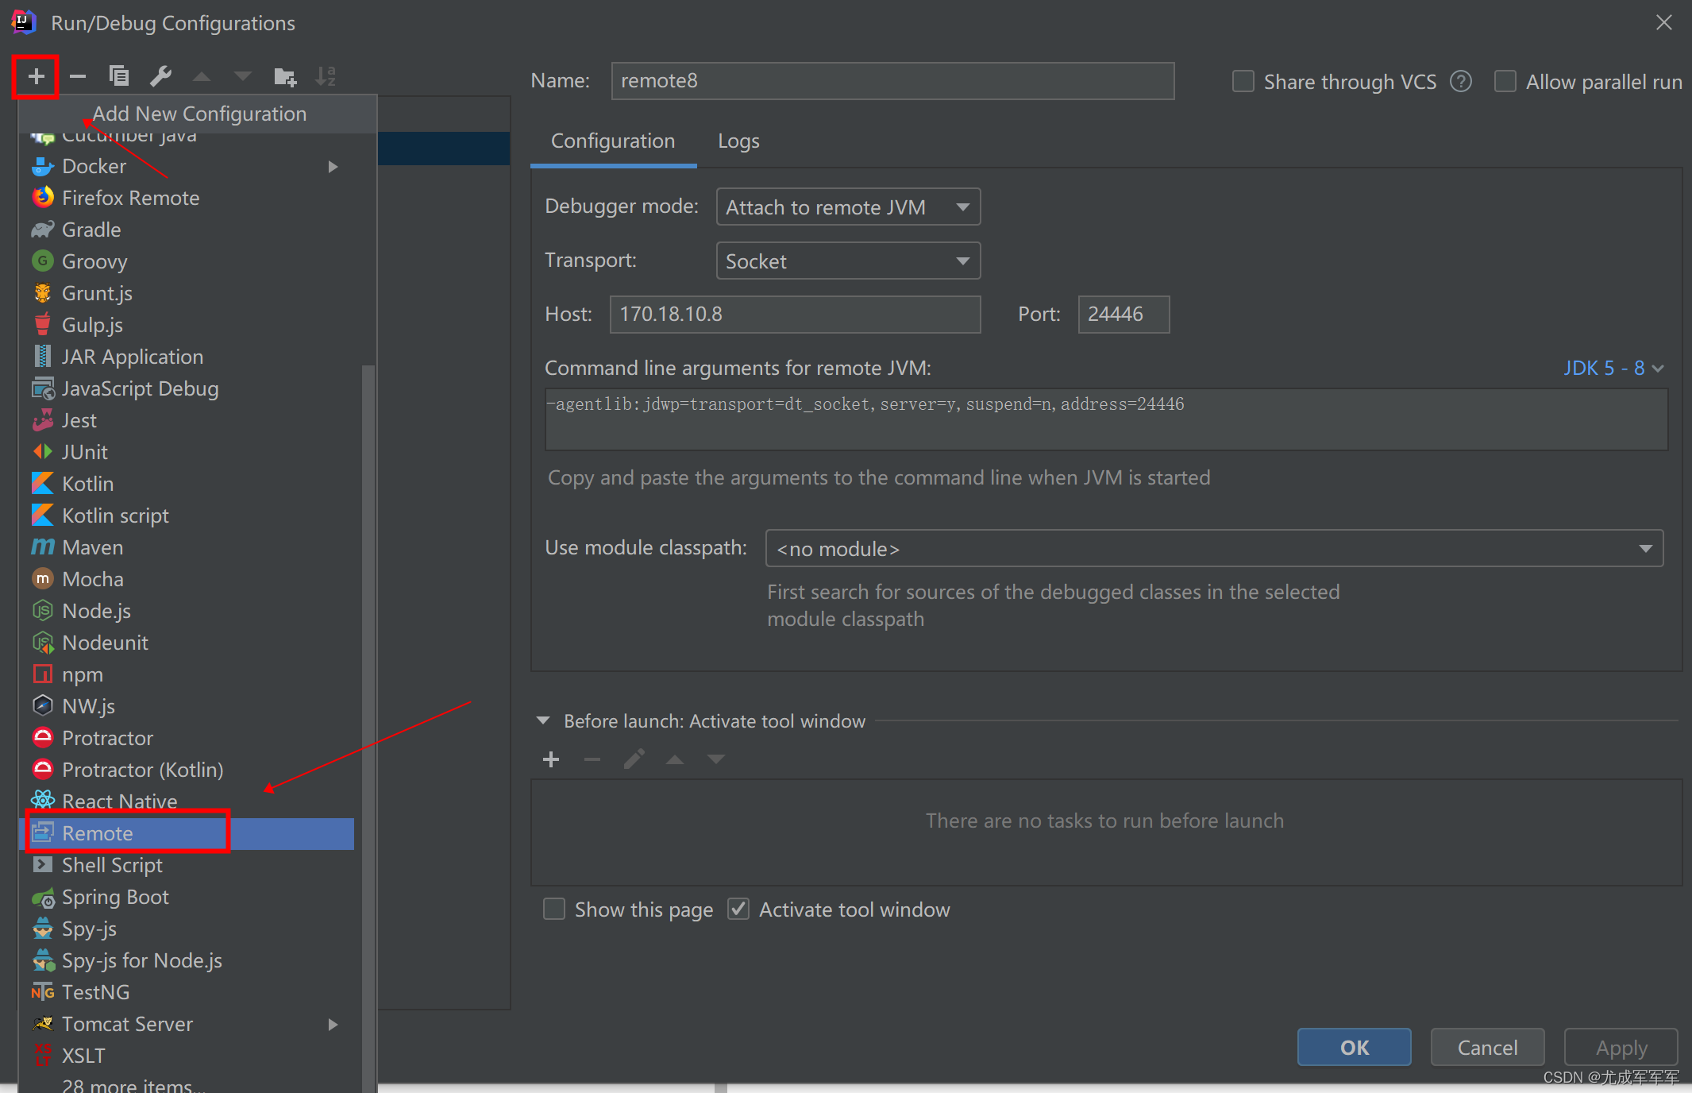Click the OK button
Viewport: 1692px width, 1093px height.
1354,1047
